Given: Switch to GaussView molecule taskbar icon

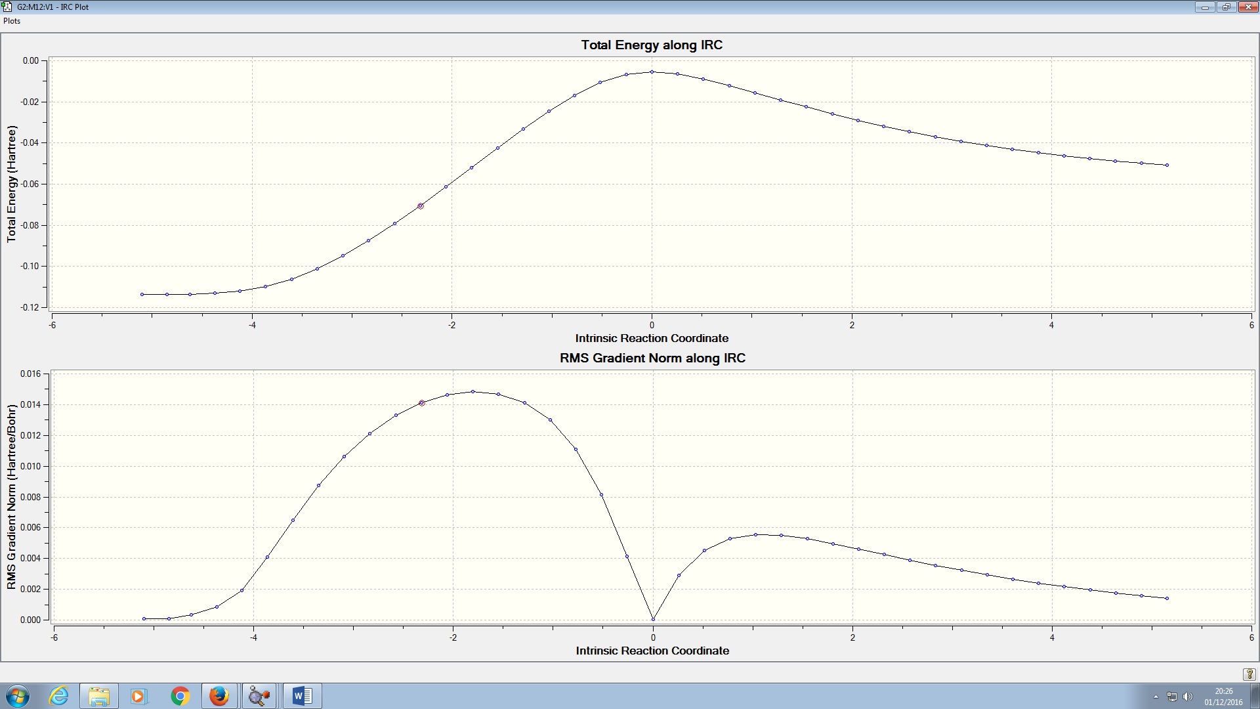Looking at the screenshot, I should point(259,696).
